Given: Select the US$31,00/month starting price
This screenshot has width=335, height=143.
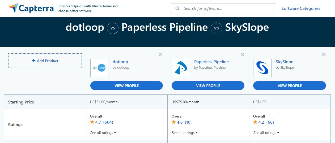Looking at the screenshot, I should click(104, 102).
